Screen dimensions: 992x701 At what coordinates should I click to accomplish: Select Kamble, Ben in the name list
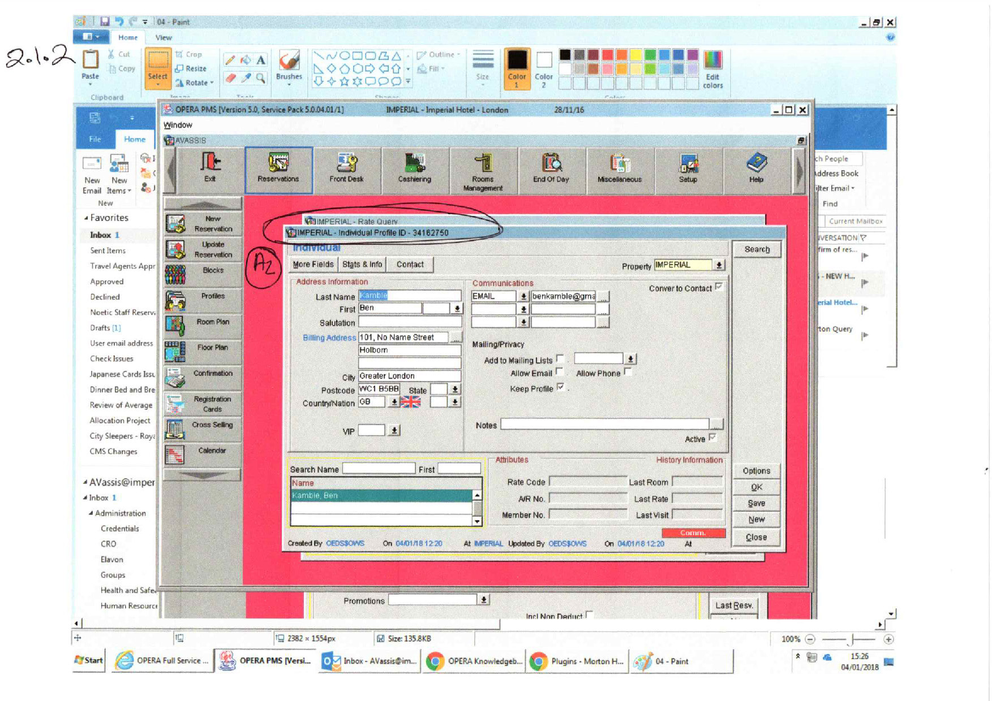point(381,495)
